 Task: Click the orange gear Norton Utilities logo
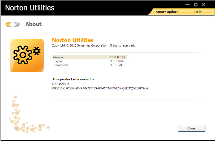pos(27,56)
